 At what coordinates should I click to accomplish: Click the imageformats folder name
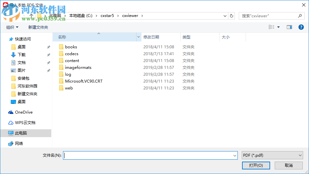coord(78,68)
